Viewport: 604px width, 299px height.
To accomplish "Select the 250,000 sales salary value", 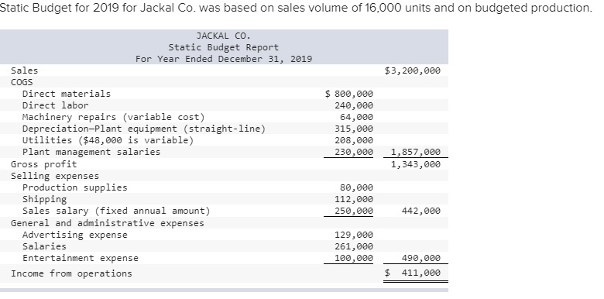I will pos(354,211).
